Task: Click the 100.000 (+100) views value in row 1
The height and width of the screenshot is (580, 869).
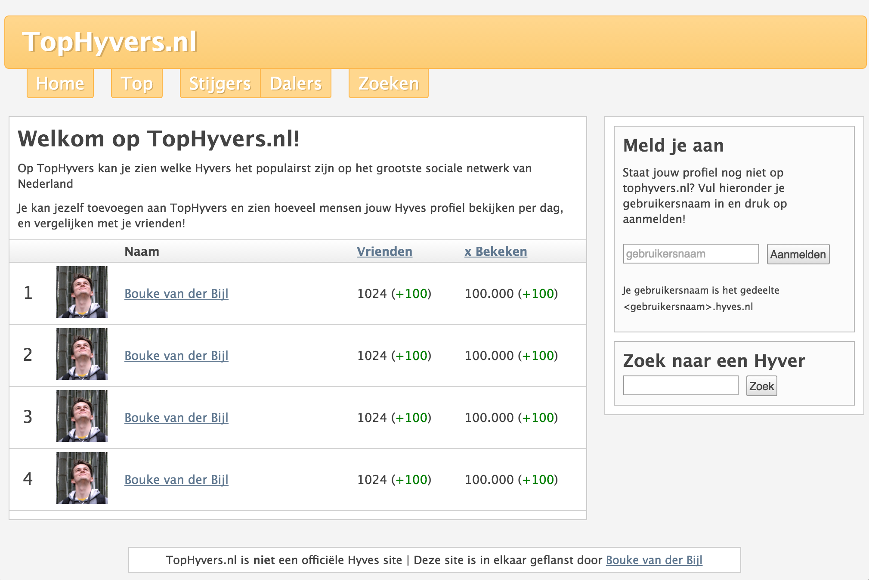Action: point(511,294)
